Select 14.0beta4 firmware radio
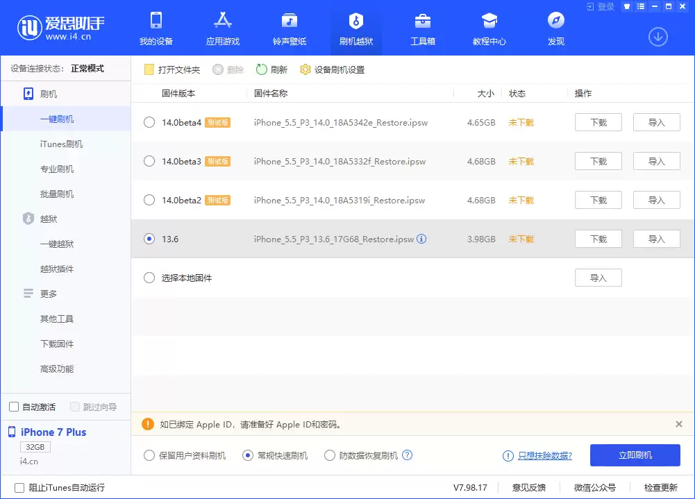Viewport: 695px width, 499px height. pos(149,122)
